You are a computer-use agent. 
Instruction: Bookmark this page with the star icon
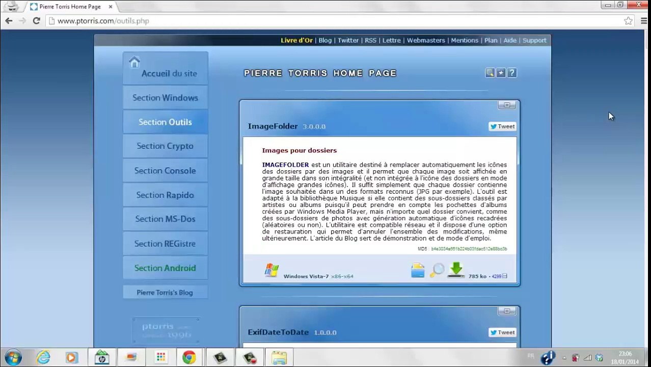(629, 21)
